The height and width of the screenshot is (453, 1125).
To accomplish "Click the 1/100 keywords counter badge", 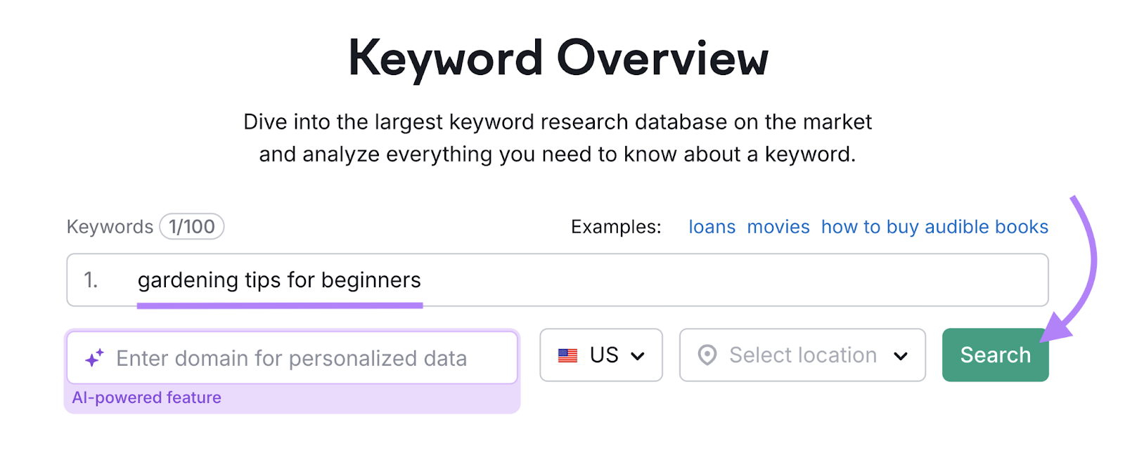I will (x=192, y=226).
